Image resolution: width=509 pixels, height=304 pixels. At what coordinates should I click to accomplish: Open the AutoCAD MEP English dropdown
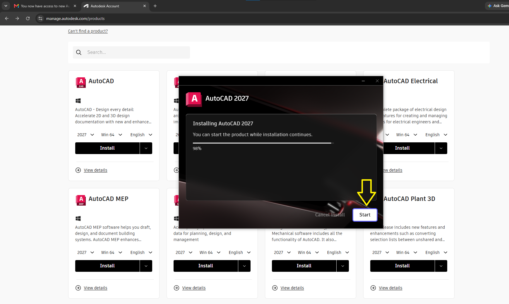click(141, 252)
